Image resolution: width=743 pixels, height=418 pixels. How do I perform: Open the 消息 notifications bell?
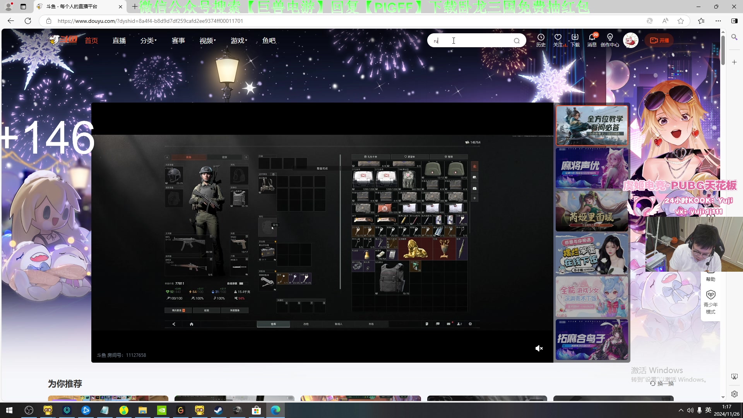click(x=592, y=40)
